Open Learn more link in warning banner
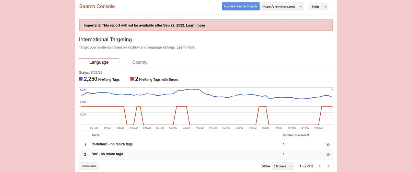 coord(195,25)
